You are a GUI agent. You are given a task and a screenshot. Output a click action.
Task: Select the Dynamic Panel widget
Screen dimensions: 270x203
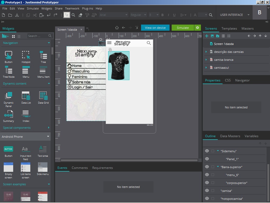coord(8,98)
